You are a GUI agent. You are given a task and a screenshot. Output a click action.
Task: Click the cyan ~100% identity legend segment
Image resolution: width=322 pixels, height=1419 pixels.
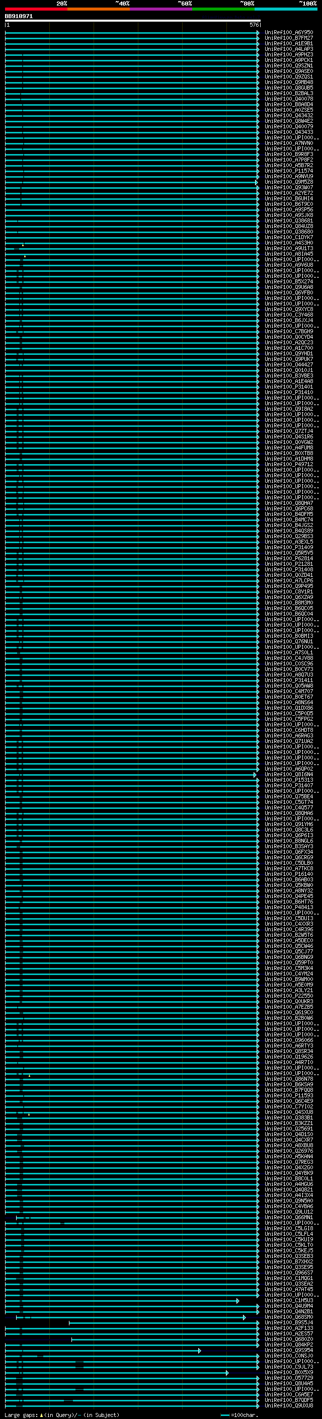[286, 9]
